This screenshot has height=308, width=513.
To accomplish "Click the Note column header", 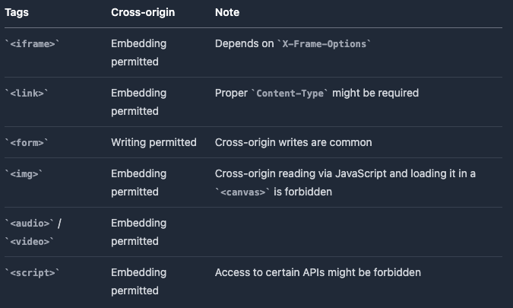I will click(x=228, y=13).
